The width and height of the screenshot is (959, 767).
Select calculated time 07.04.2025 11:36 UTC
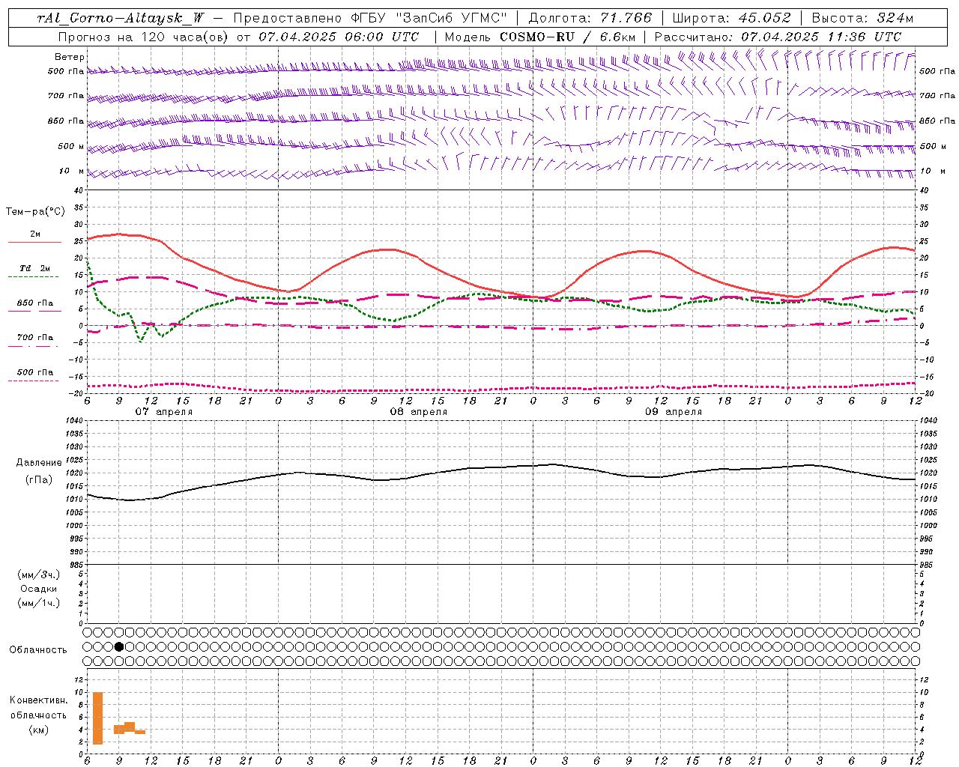click(x=821, y=37)
